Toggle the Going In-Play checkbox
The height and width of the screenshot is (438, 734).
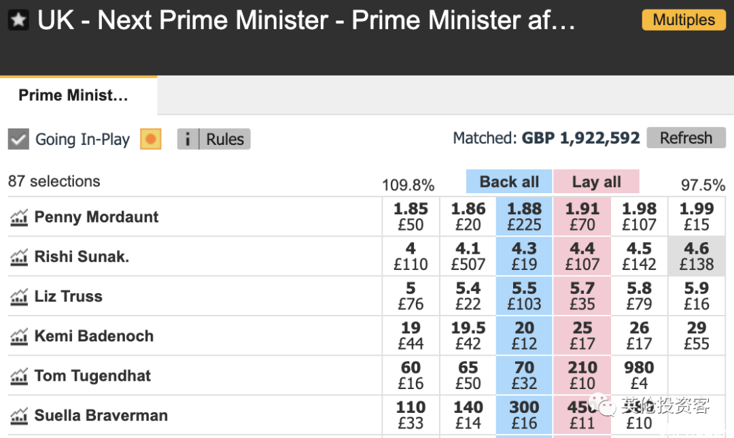pyautogui.click(x=19, y=139)
